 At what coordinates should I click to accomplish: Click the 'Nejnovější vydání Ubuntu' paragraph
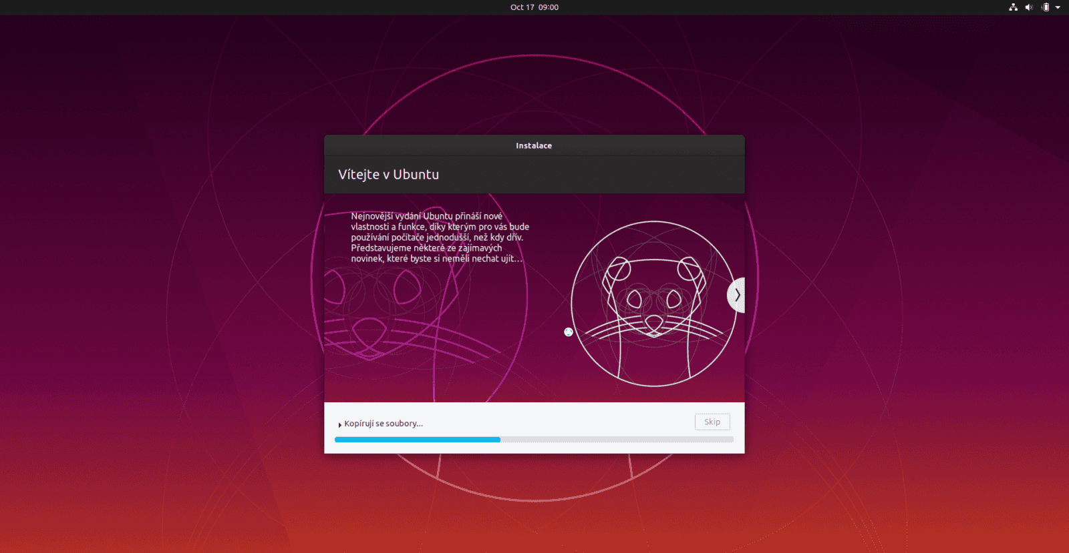[x=440, y=237]
